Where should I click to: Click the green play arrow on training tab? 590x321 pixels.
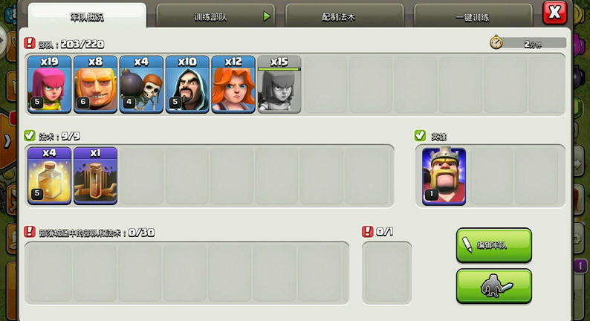267,16
